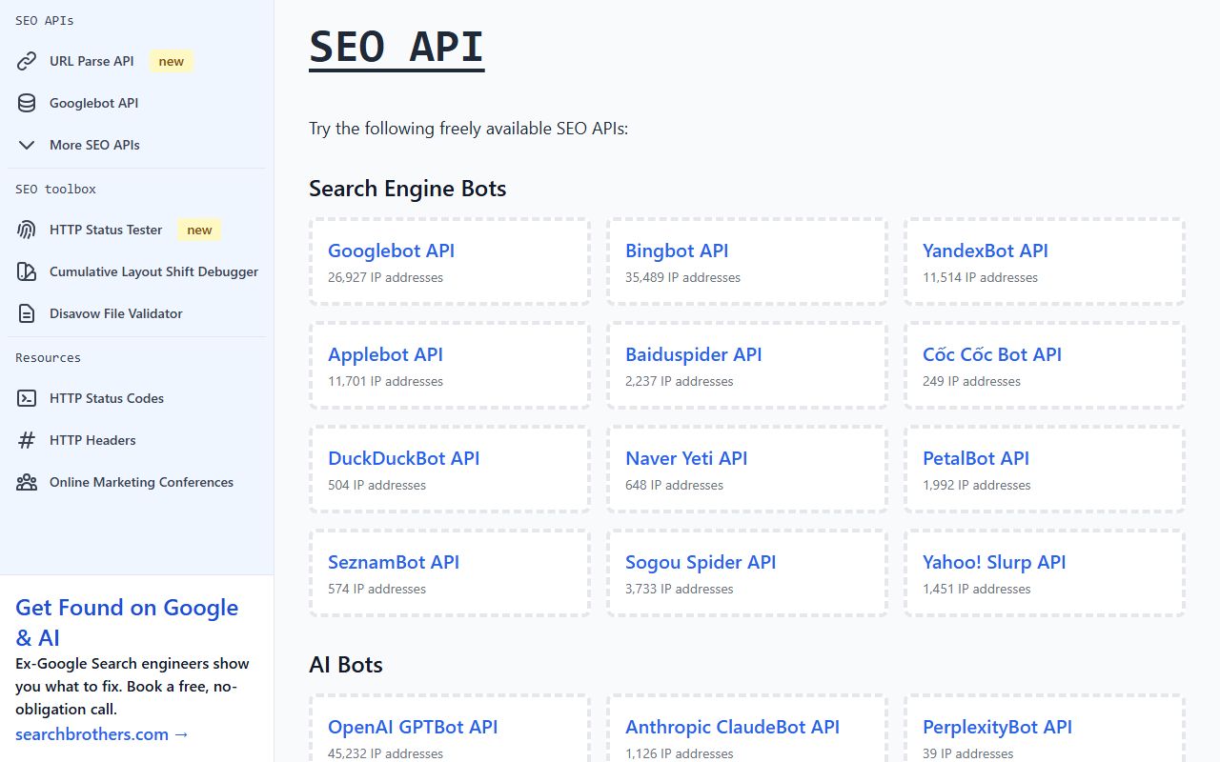The image size is (1220, 762).
Task: Click the Search Engine Bots heading
Action: point(407,189)
